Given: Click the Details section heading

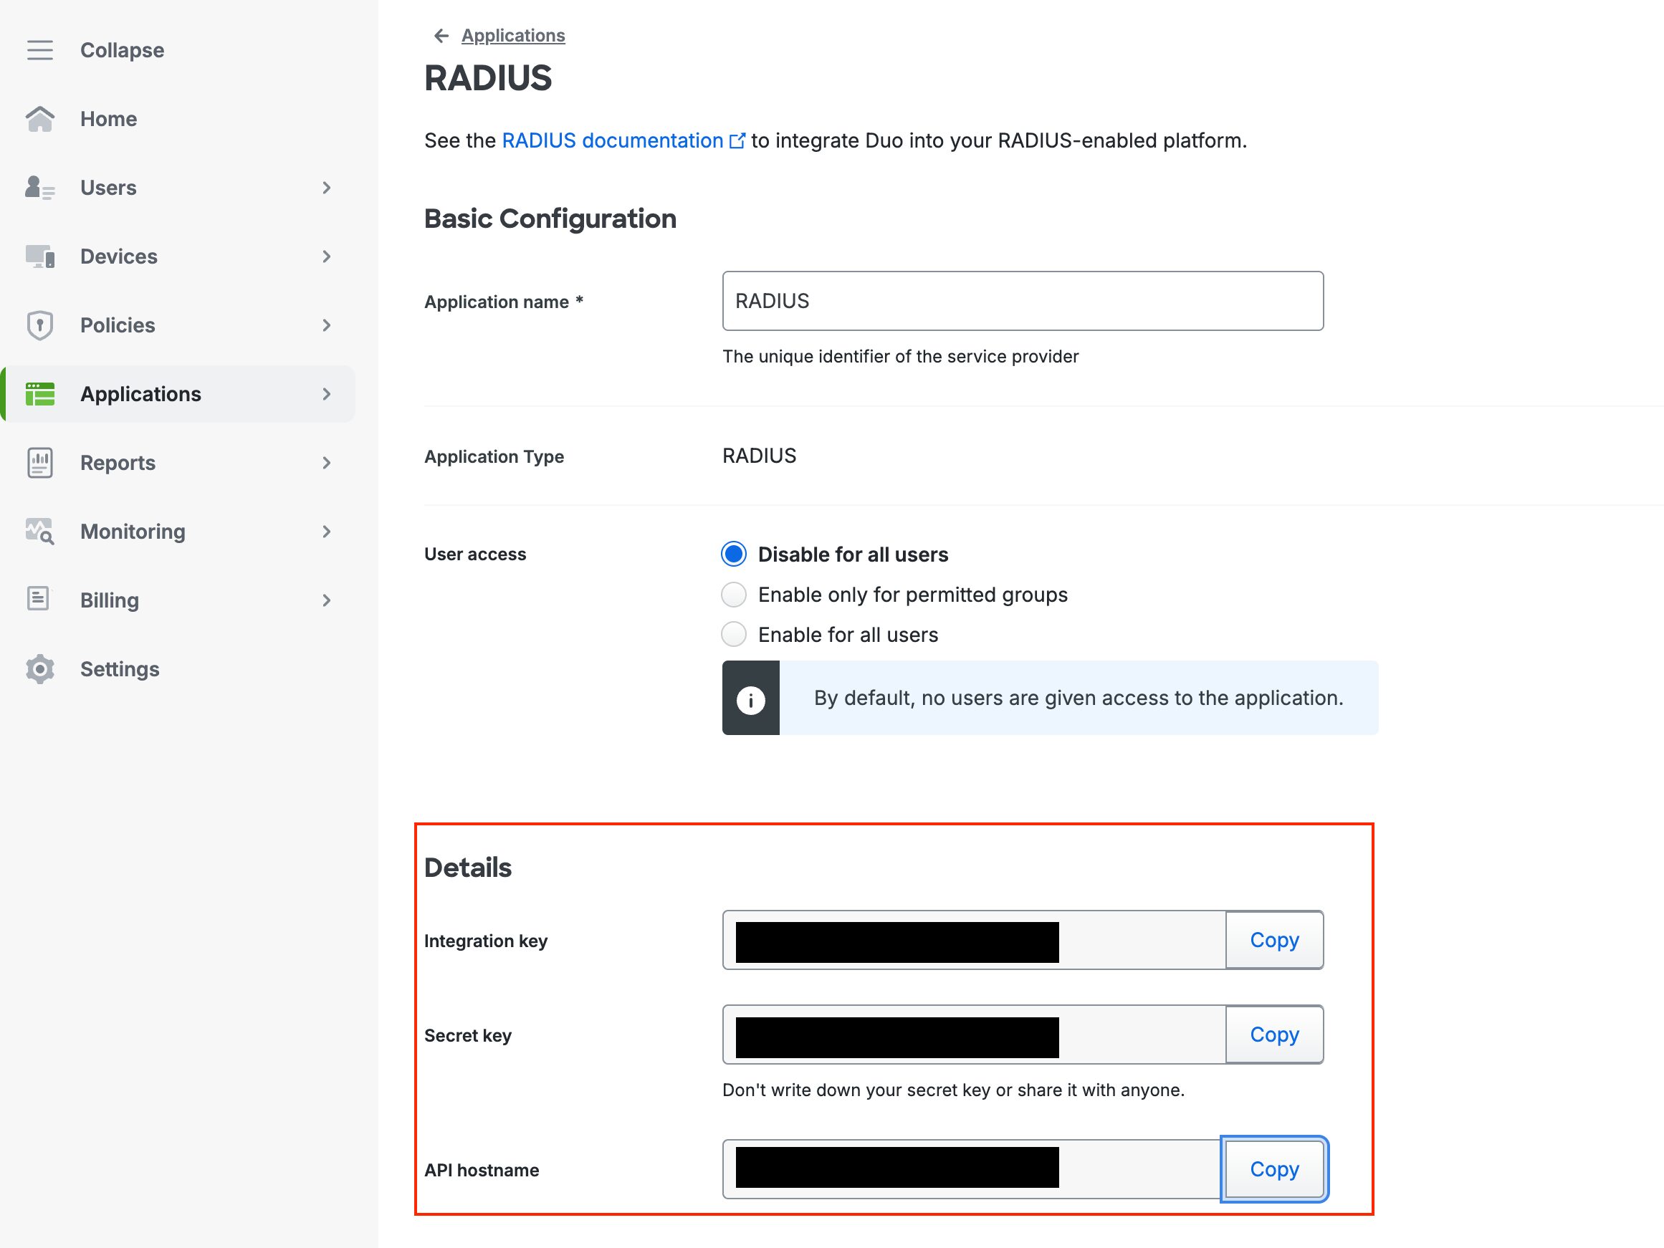Looking at the screenshot, I should coord(468,868).
